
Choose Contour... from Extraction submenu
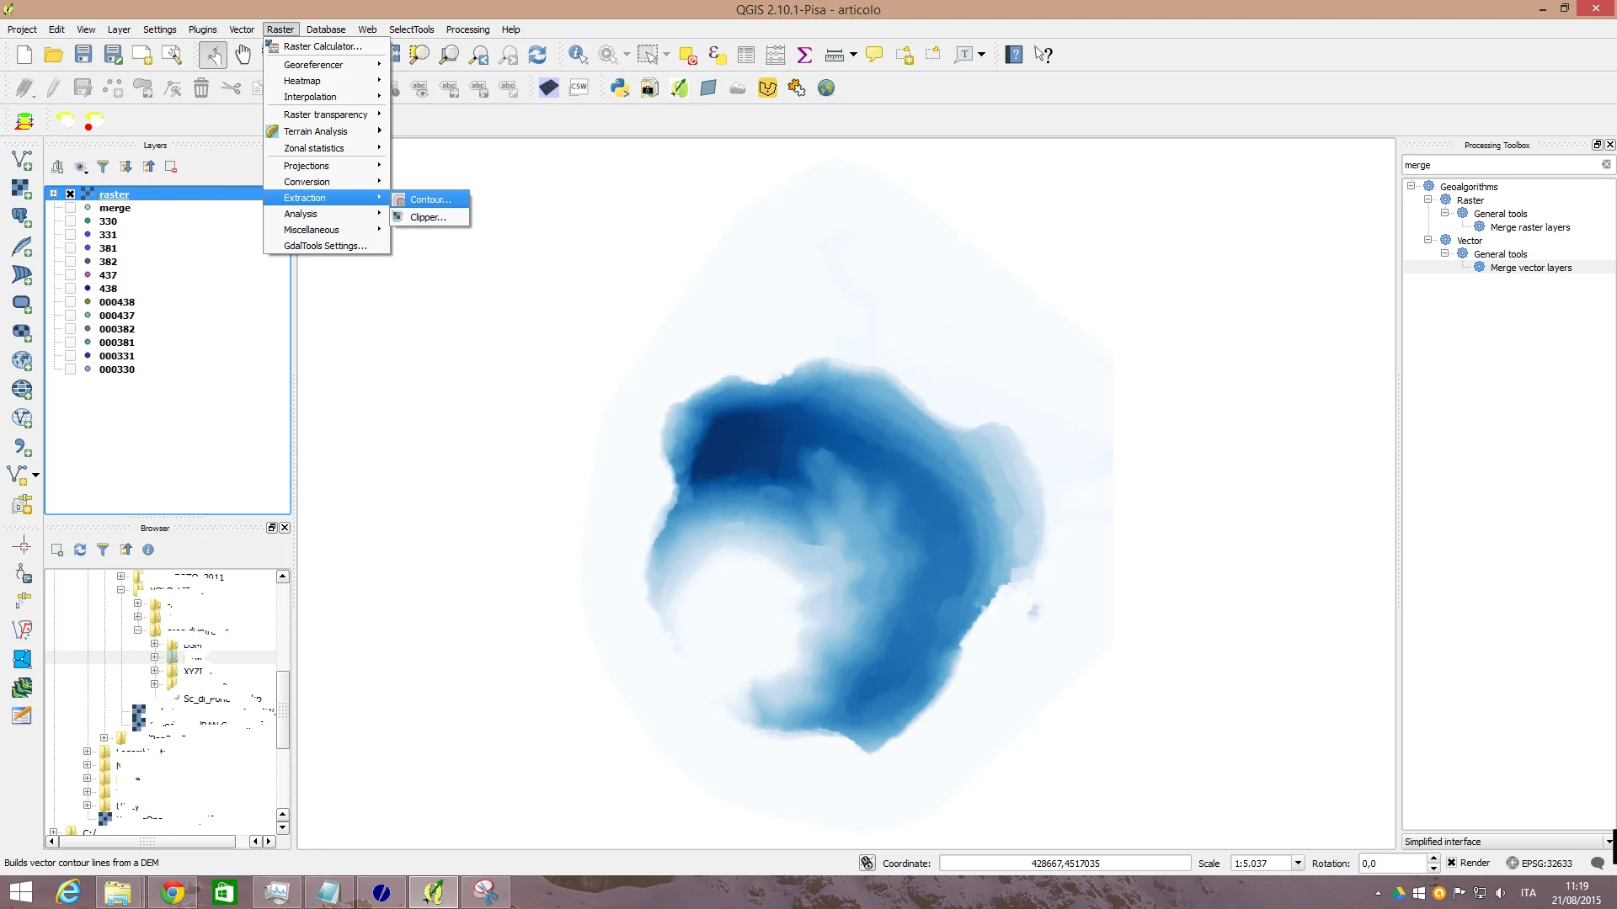point(430,199)
